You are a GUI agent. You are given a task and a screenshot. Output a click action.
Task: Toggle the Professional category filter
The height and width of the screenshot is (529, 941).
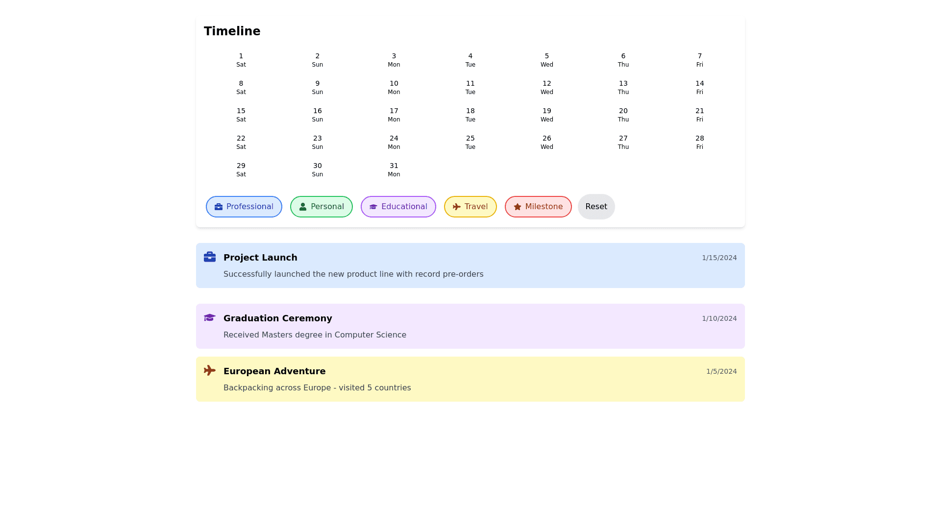point(244,207)
